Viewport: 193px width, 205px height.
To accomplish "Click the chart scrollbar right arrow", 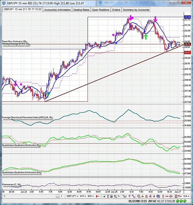I will [62, 196].
